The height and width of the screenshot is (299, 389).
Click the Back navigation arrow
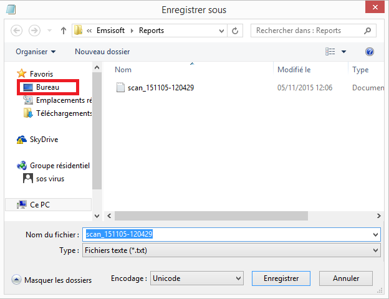(x=17, y=31)
